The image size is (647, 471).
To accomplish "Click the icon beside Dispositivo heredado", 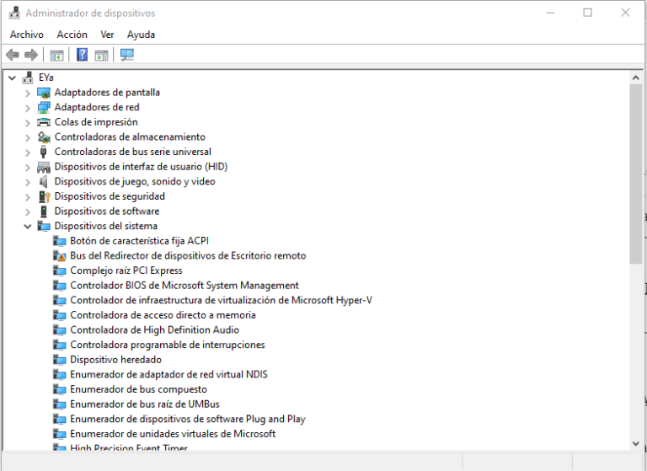I will tap(60, 360).
